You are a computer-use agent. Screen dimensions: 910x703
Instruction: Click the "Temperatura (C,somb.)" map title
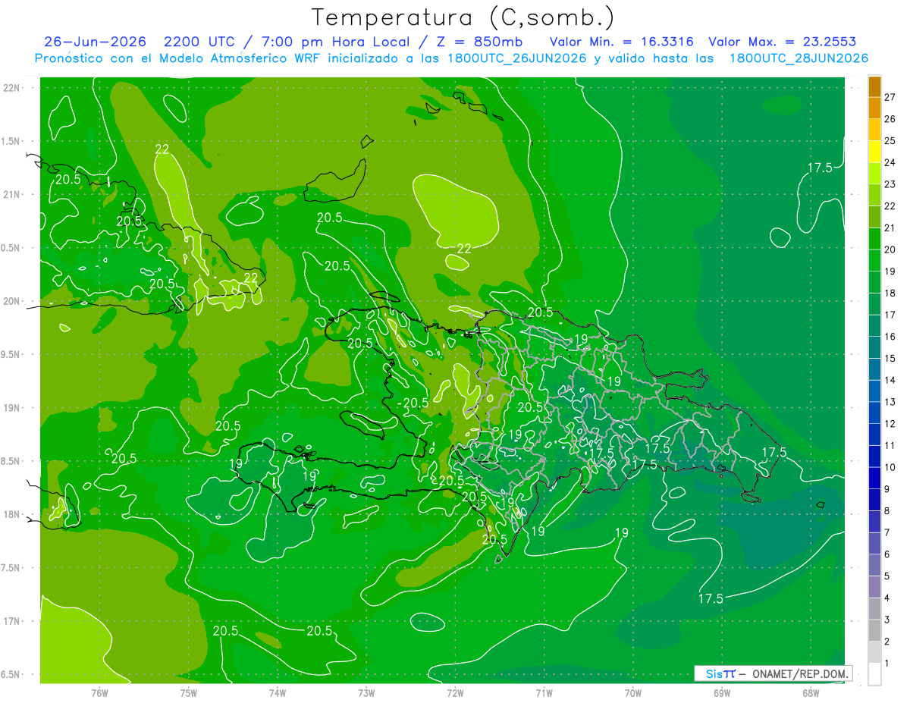click(x=463, y=17)
